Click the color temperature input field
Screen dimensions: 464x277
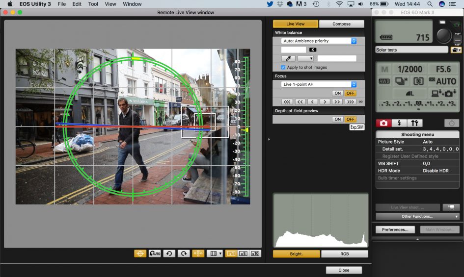tap(293, 50)
